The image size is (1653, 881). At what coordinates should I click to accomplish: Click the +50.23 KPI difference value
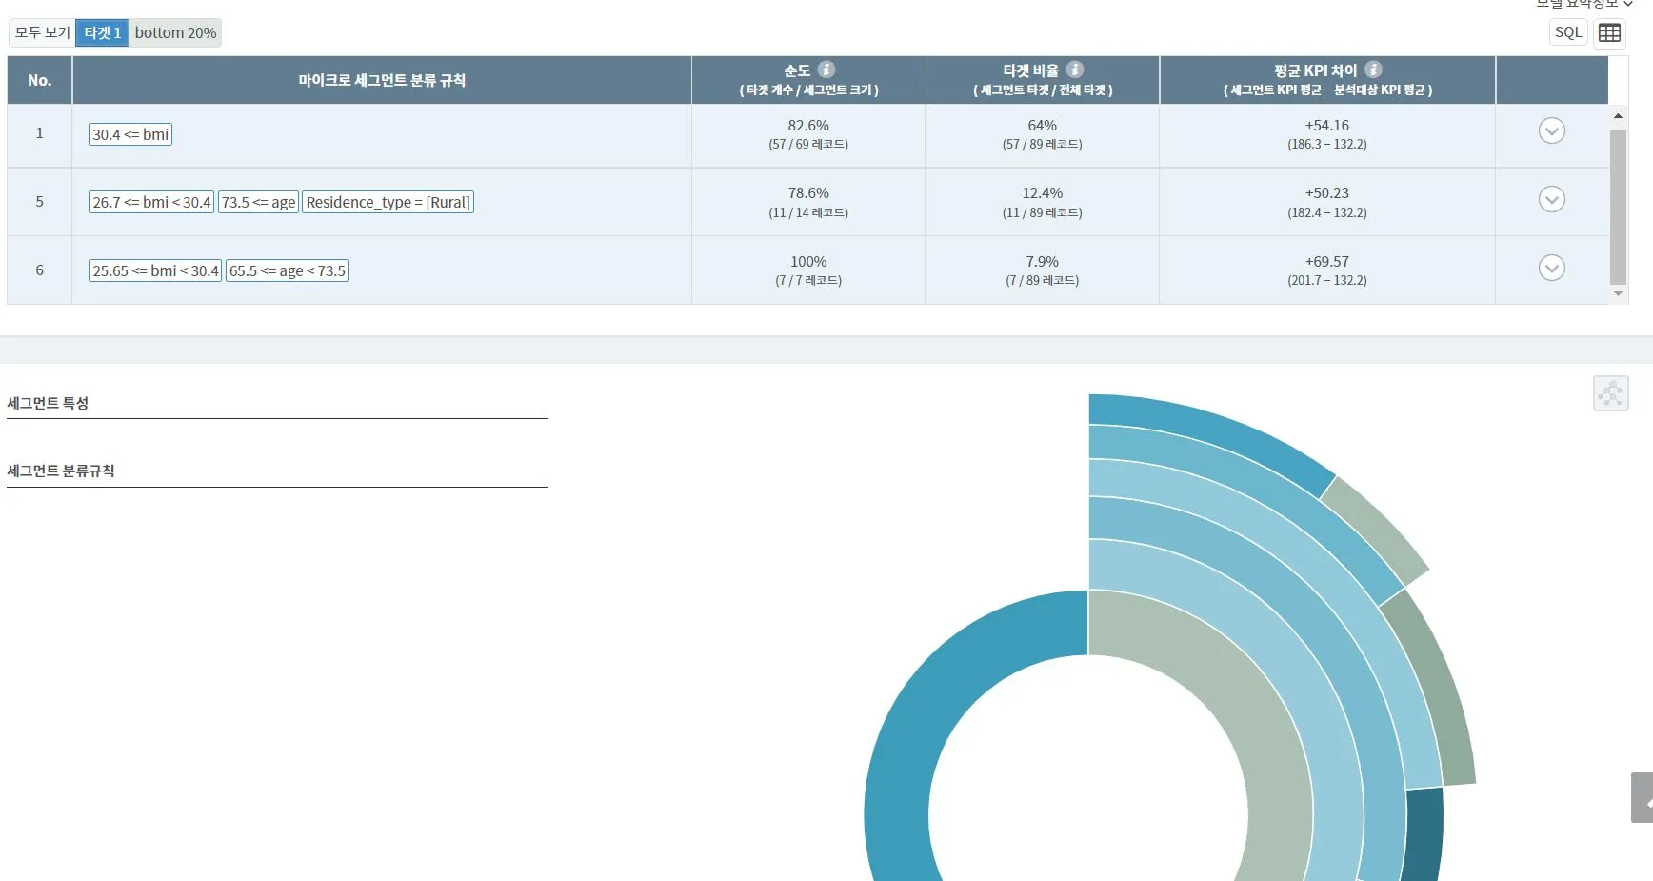1327,192
